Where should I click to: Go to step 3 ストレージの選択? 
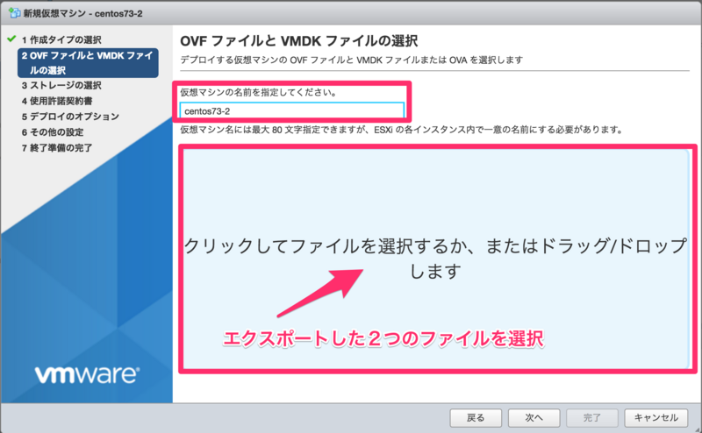click(61, 85)
